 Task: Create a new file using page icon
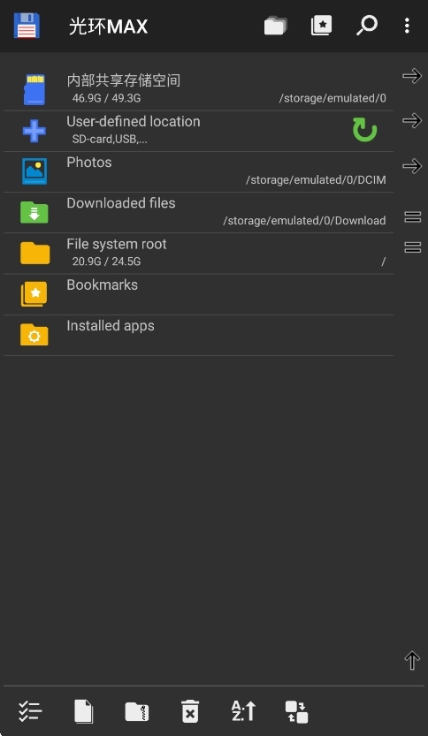[x=84, y=711]
